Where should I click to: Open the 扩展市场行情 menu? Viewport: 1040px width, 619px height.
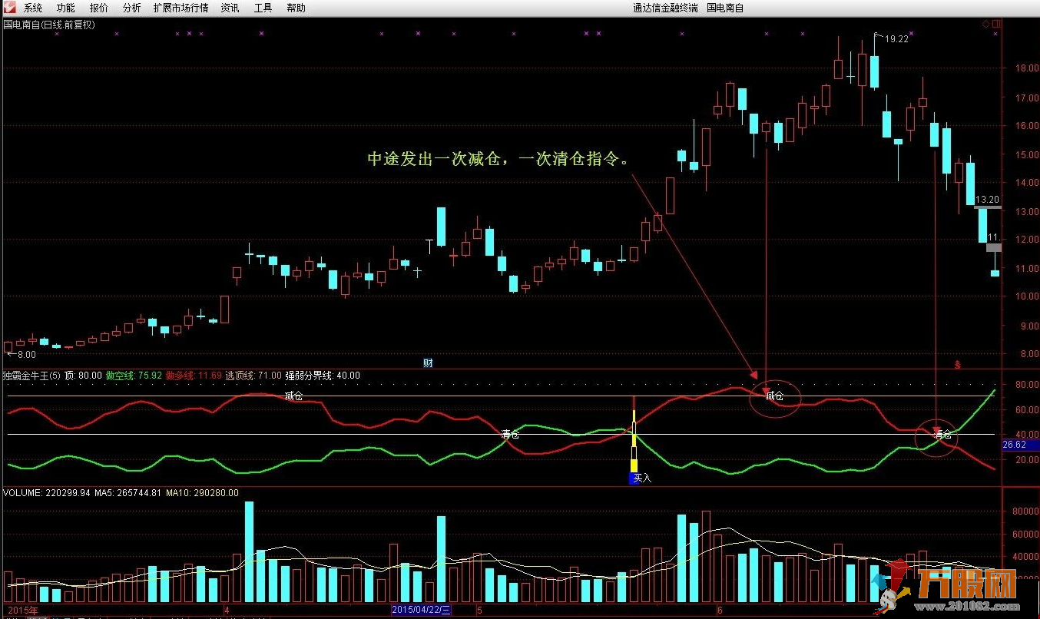[181, 8]
